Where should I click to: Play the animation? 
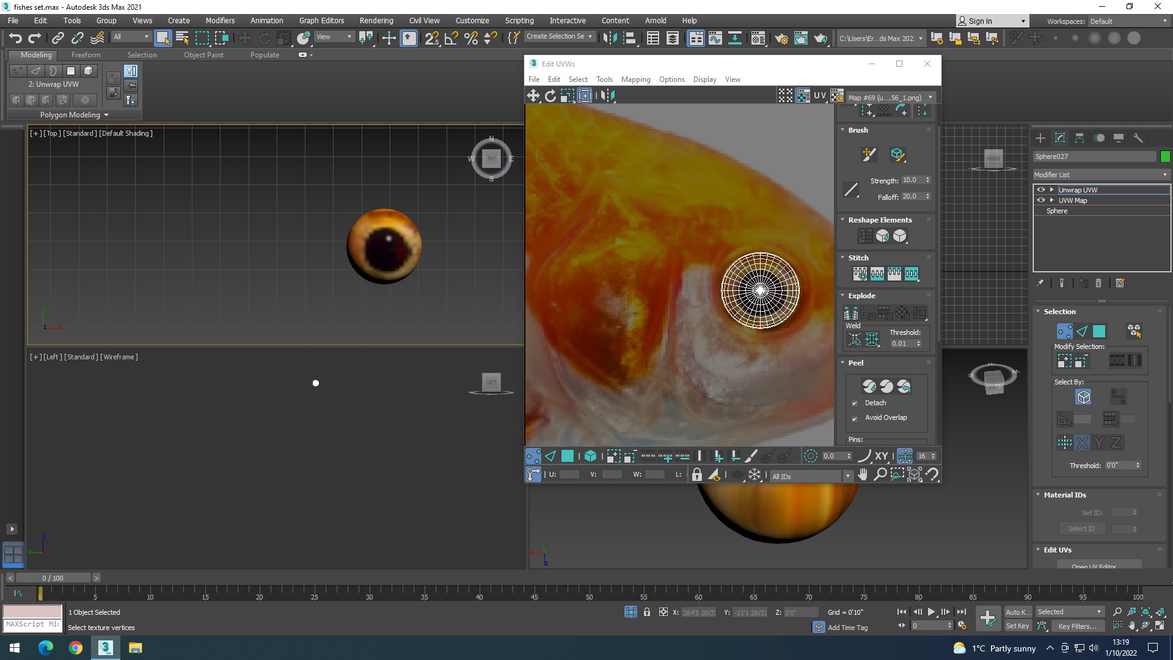tap(931, 612)
